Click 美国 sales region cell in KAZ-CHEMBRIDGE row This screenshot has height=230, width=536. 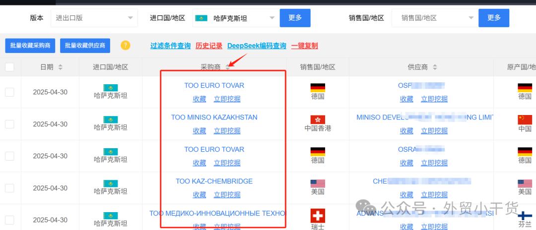pos(318,192)
